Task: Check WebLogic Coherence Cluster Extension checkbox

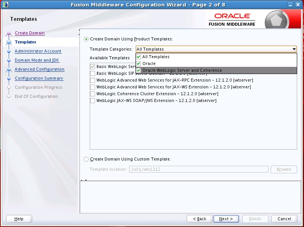Action: [93, 94]
